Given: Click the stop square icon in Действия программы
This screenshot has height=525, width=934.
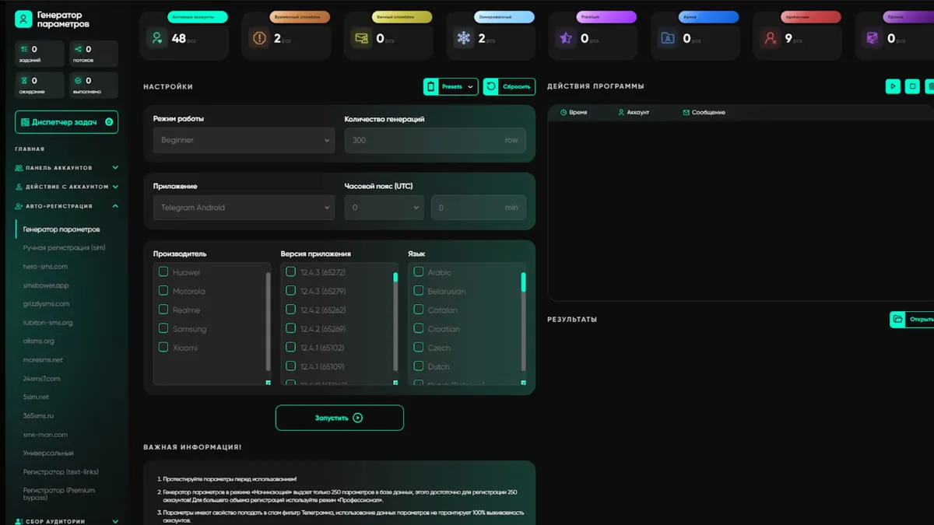Looking at the screenshot, I should pos(912,86).
